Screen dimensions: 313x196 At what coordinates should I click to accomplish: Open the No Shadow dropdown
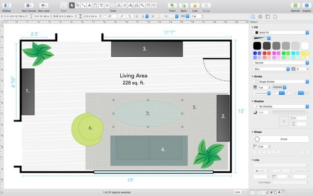point(281,107)
